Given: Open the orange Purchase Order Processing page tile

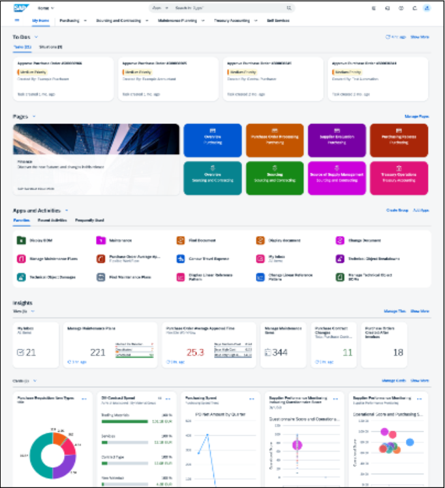Looking at the screenshot, I should point(275,140).
